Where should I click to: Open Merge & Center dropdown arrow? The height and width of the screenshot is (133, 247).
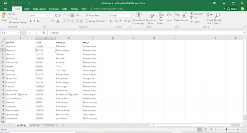pos(106,21)
